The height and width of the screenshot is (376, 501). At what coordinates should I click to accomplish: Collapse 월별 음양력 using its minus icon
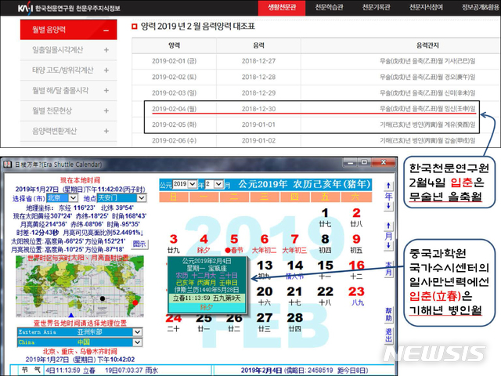click(106, 30)
